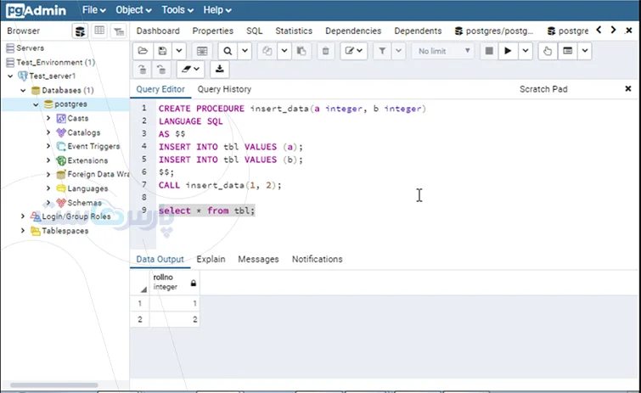This screenshot has height=393, width=641.
Task: Switch to the Notifications tab
Action: pyautogui.click(x=317, y=260)
